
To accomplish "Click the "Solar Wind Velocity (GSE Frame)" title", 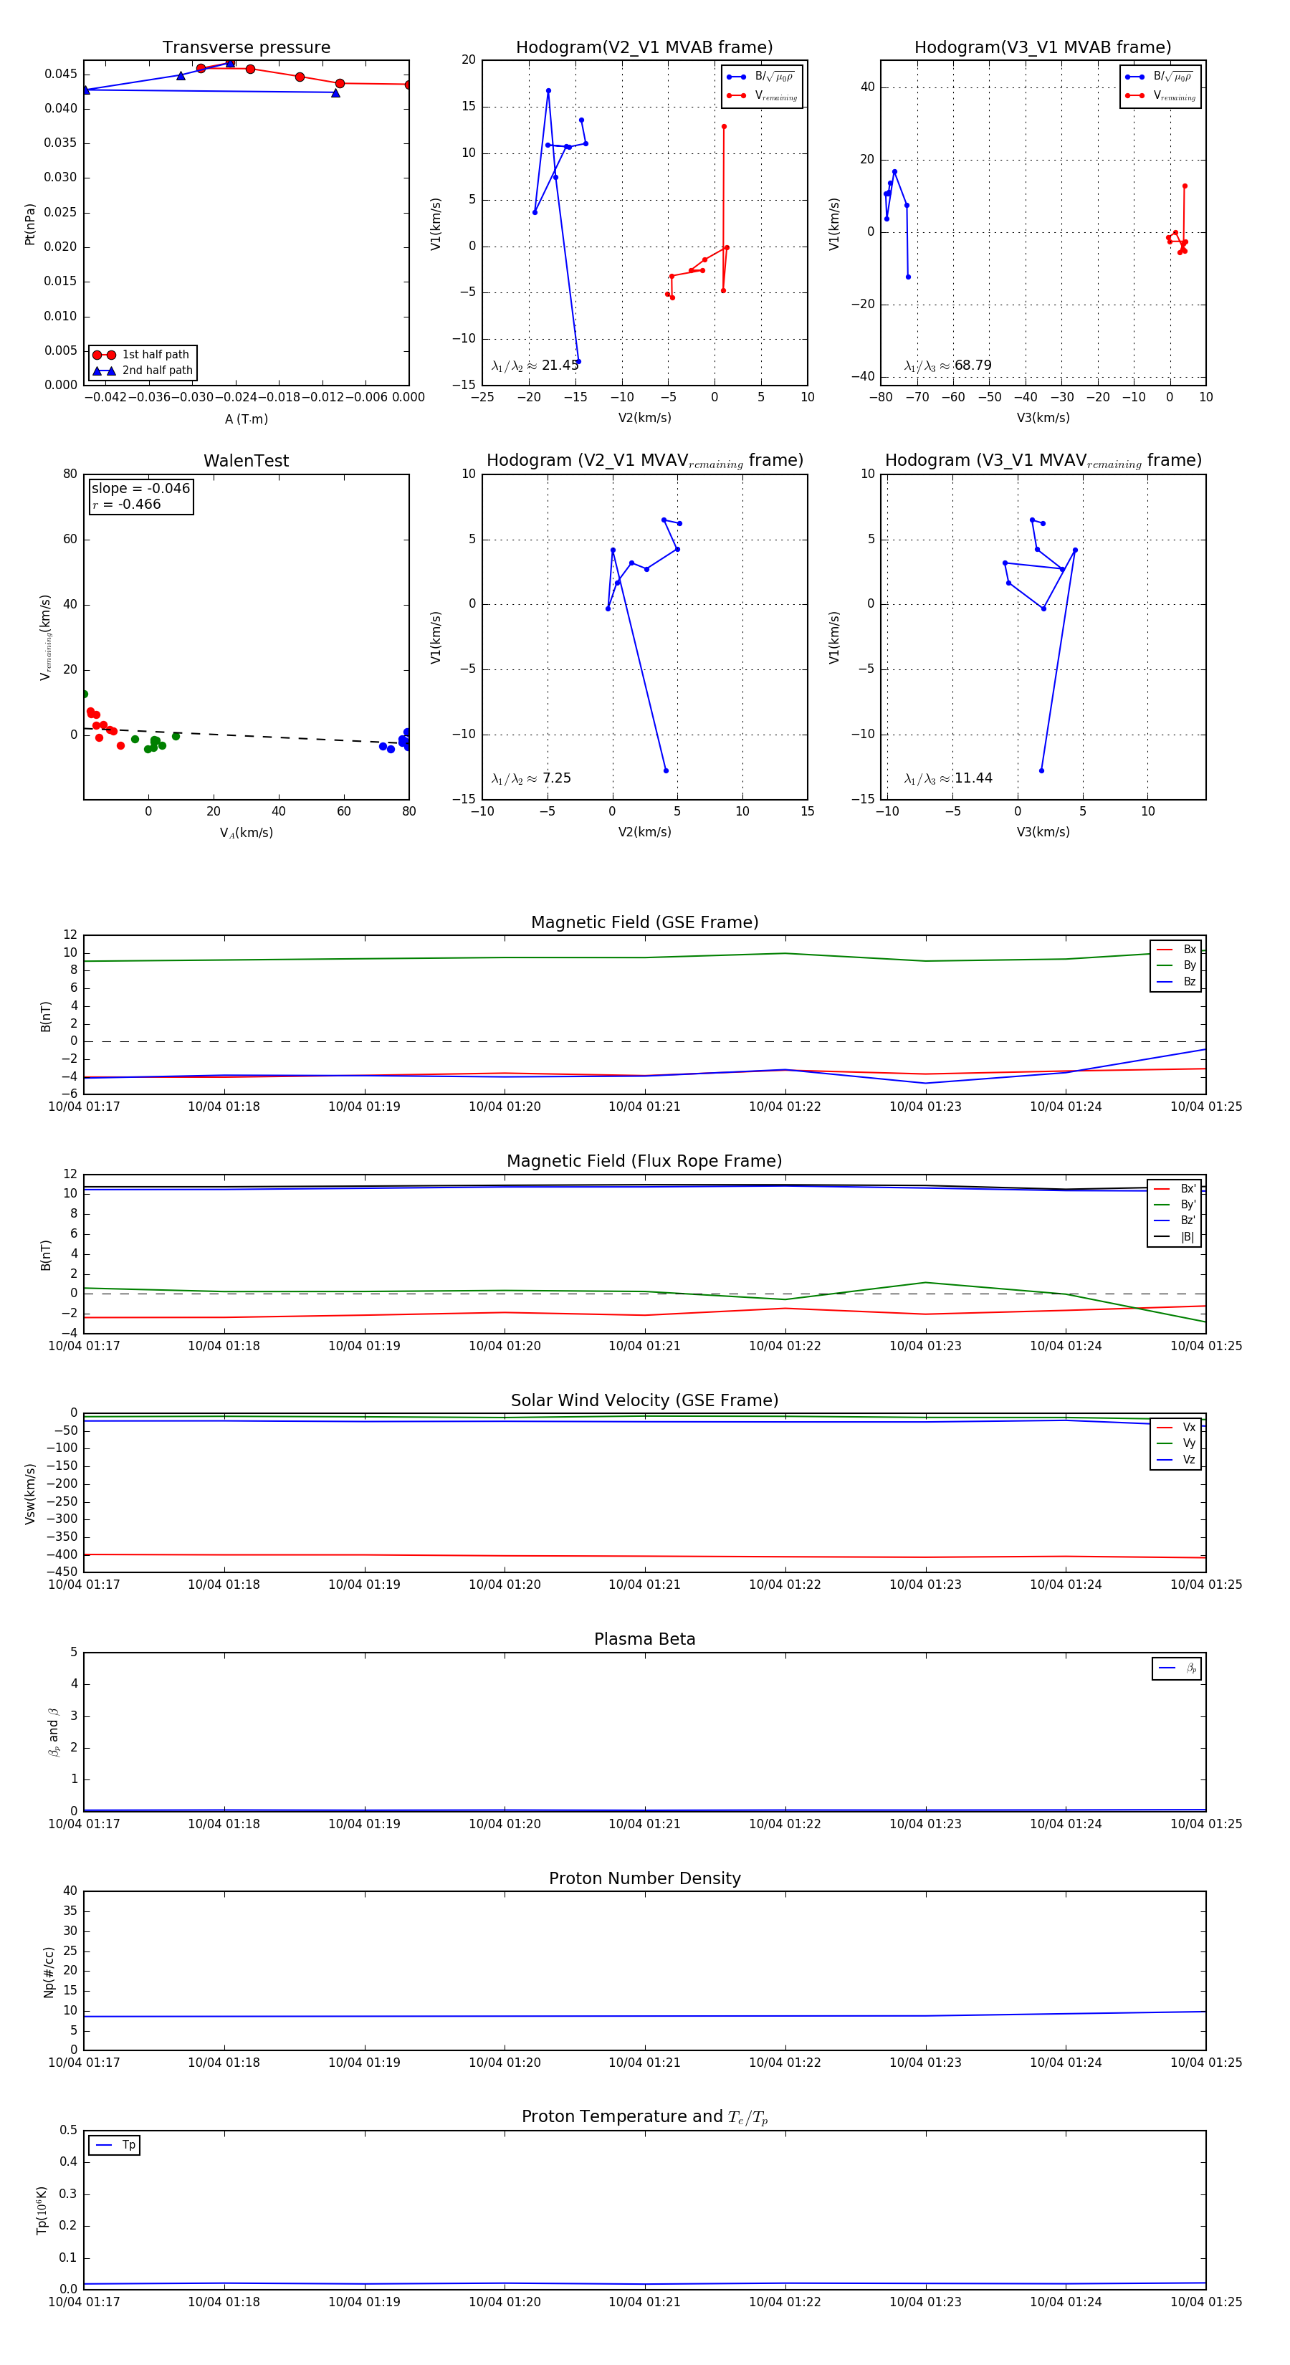I will pyautogui.click(x=644, y=1400).
